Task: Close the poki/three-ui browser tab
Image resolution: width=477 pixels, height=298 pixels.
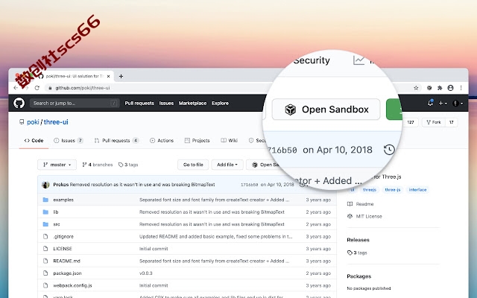Action: click(x=108, y=76)
